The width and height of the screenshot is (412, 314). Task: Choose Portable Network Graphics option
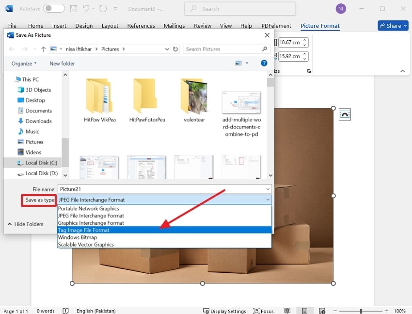164,209
